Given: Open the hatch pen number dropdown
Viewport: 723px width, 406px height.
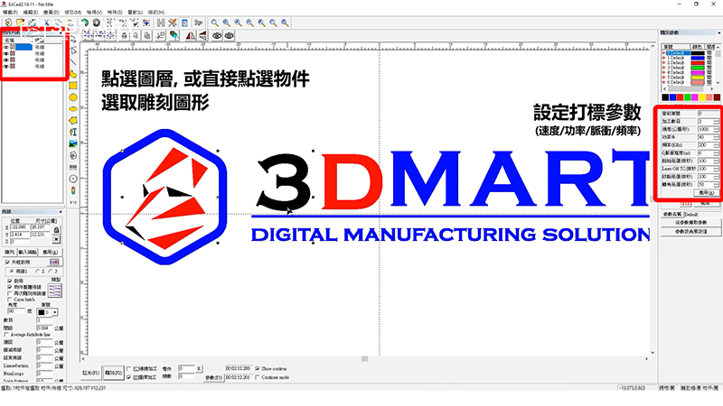Looking at the screenshot, I should pyautogui.click(x=56, y=311).
